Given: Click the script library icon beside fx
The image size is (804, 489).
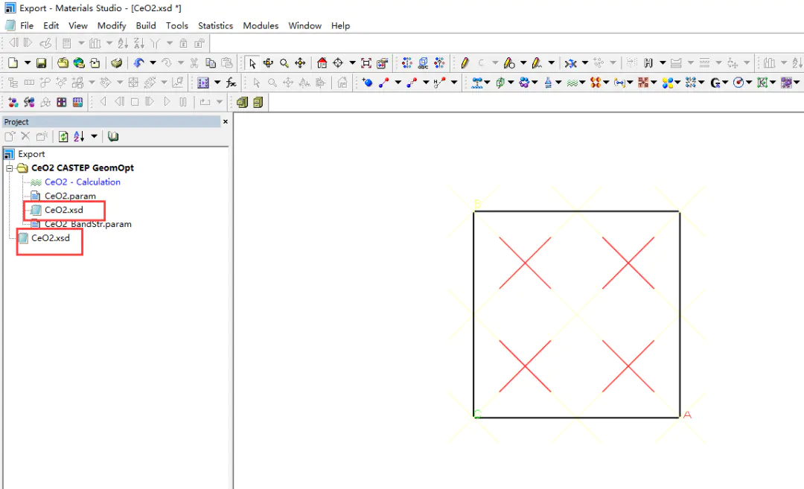Looking at the screenshot, I should (x=203, y=83).
